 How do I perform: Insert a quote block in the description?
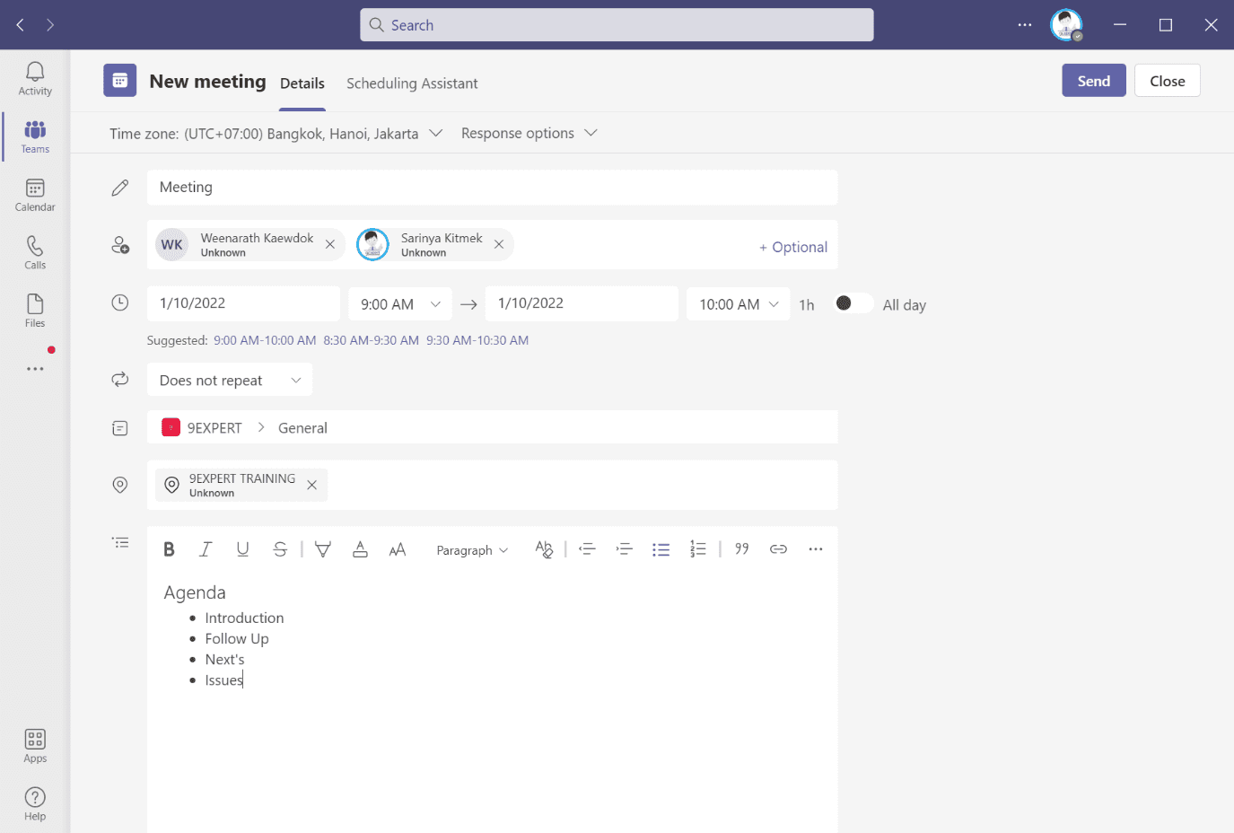click(x=741, y=548)
